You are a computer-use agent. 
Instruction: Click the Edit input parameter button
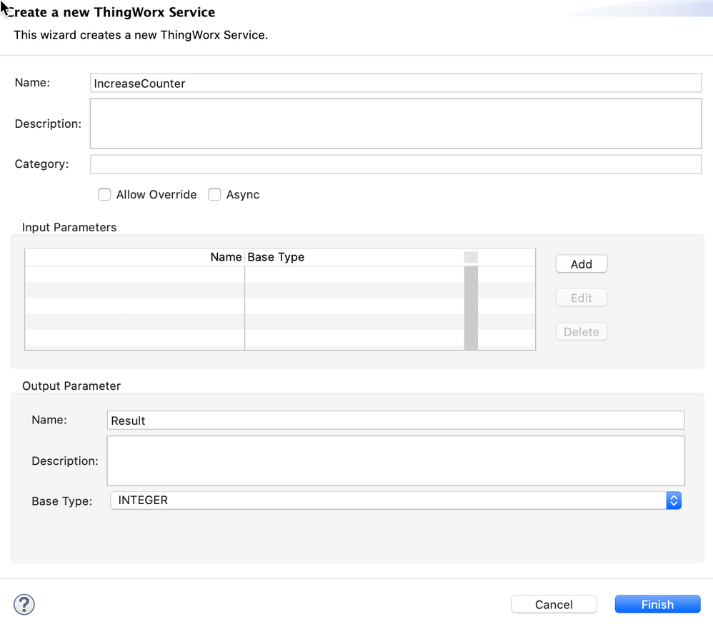581,298
